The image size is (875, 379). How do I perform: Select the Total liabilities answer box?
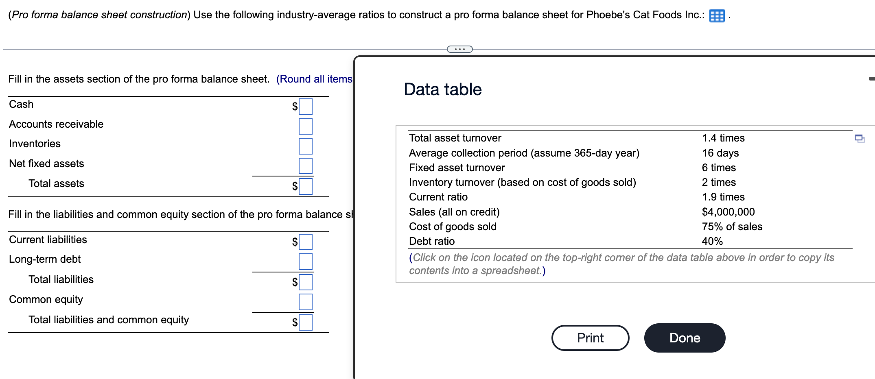(x=305, y=282)
